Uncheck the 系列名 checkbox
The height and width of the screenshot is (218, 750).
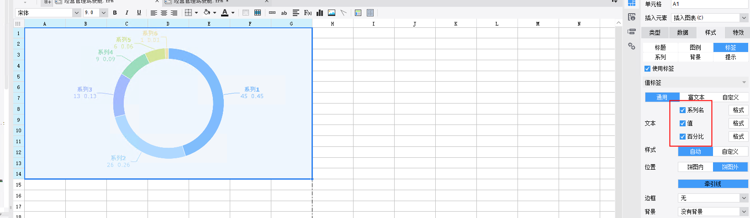point(682,110)
